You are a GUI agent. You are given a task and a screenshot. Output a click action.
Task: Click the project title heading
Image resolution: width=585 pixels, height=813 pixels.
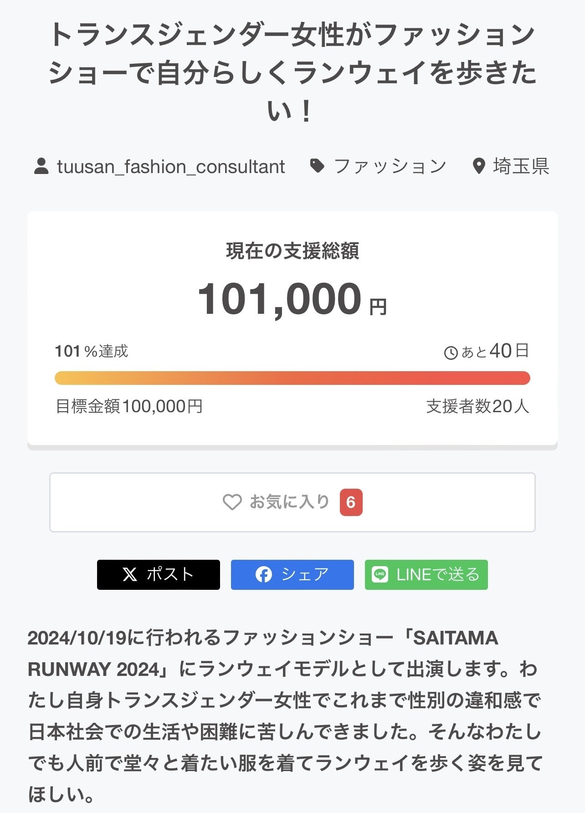(292, 73)
